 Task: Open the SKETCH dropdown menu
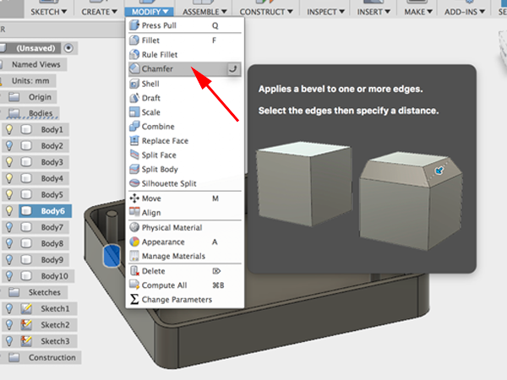pos(48,12)
